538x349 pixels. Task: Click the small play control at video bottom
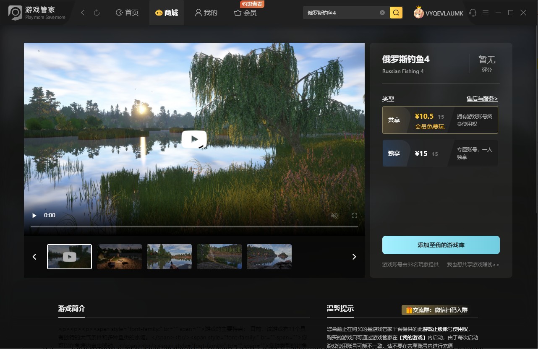click(x=34, y=216)
